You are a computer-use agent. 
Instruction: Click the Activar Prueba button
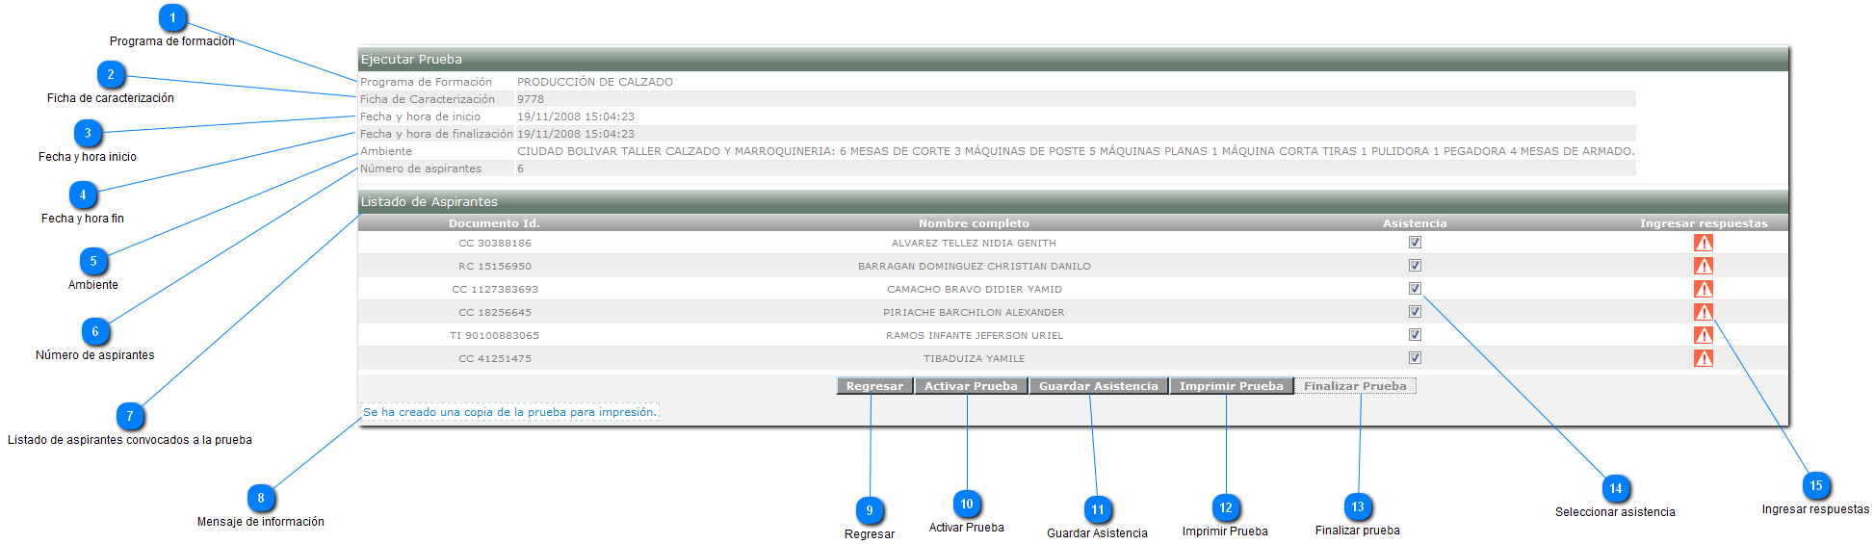point(971,386)
